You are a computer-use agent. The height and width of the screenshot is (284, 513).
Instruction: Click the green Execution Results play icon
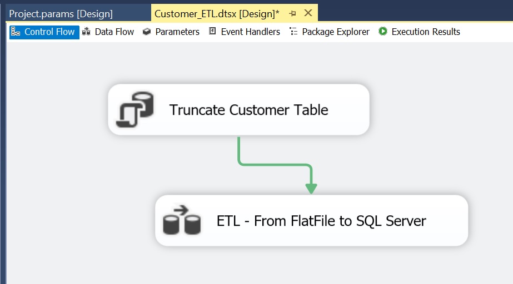point(383,31)
